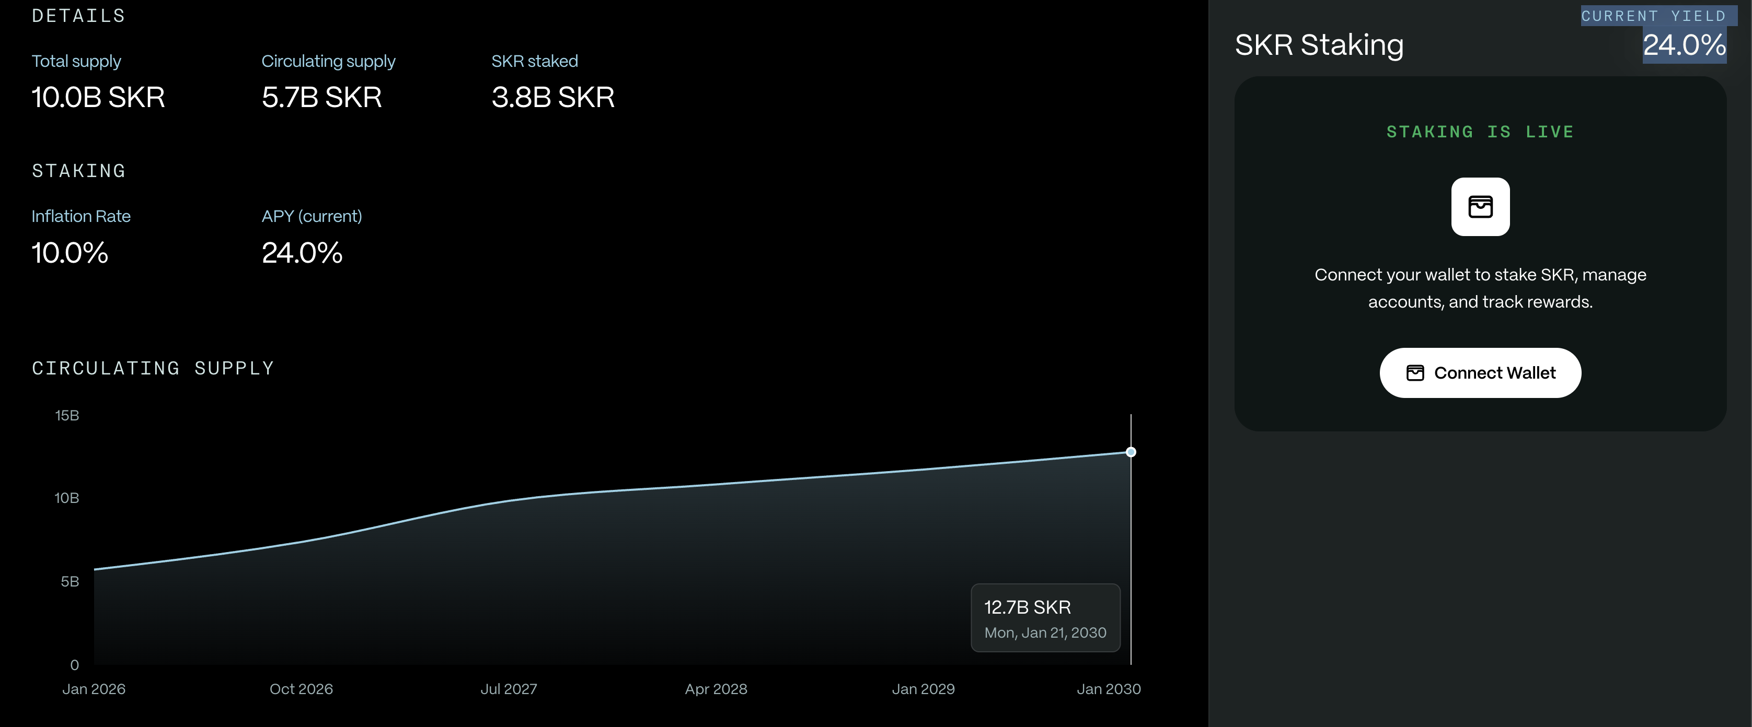Click the Connect Wallet button
Image resolution: width=1752 pixels, height=727 pixels.
pos(1480,373)
